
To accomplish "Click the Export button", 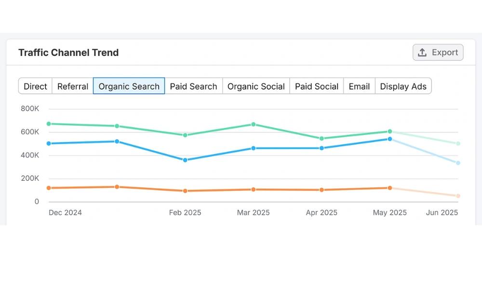I will click(438, 52).
